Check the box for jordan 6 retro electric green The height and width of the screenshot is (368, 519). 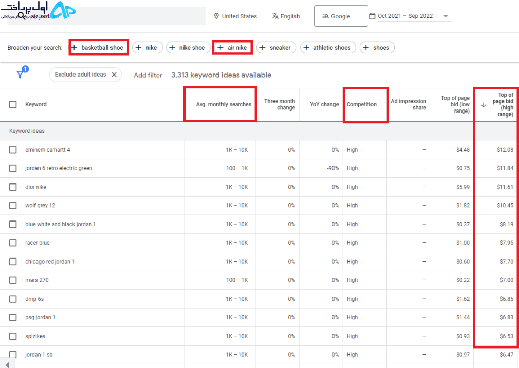(x=13, y=168)
